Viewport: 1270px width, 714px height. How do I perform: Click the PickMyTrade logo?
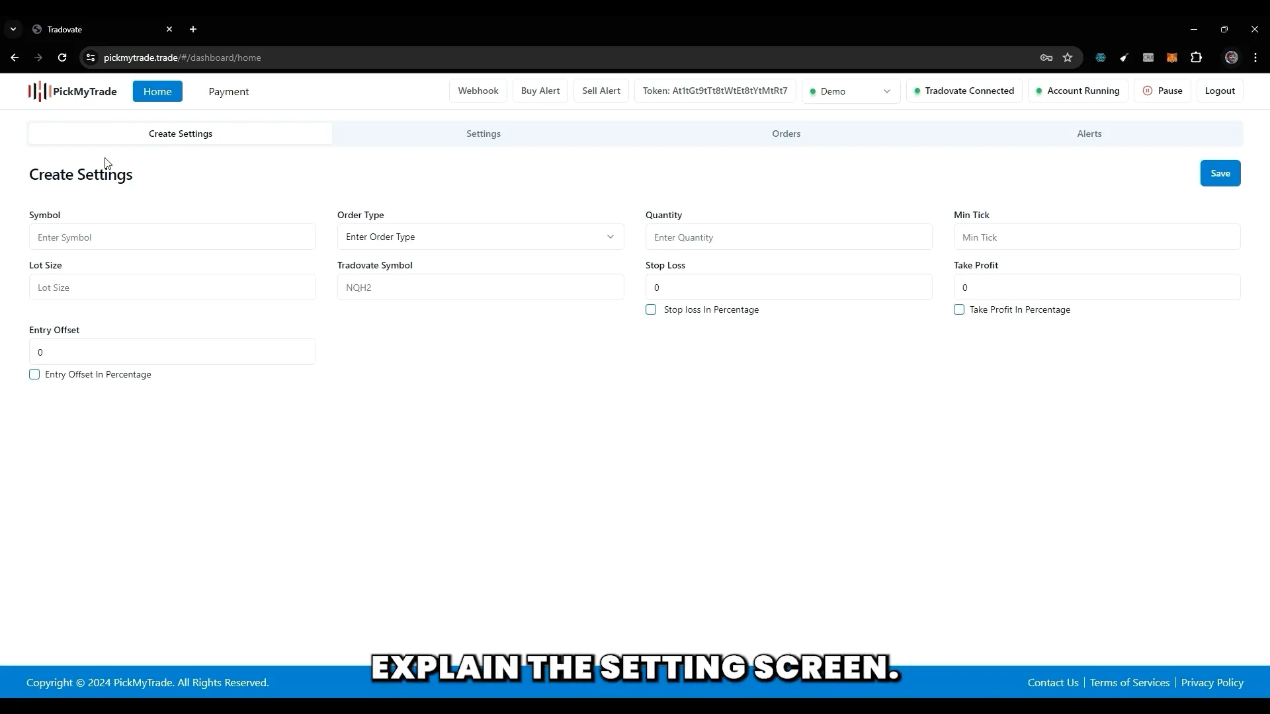click(73, 91)
